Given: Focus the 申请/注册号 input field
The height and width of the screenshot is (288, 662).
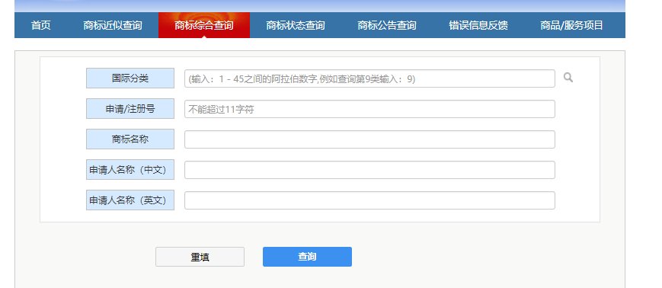Looking at the screenshot, I should 369,109.
